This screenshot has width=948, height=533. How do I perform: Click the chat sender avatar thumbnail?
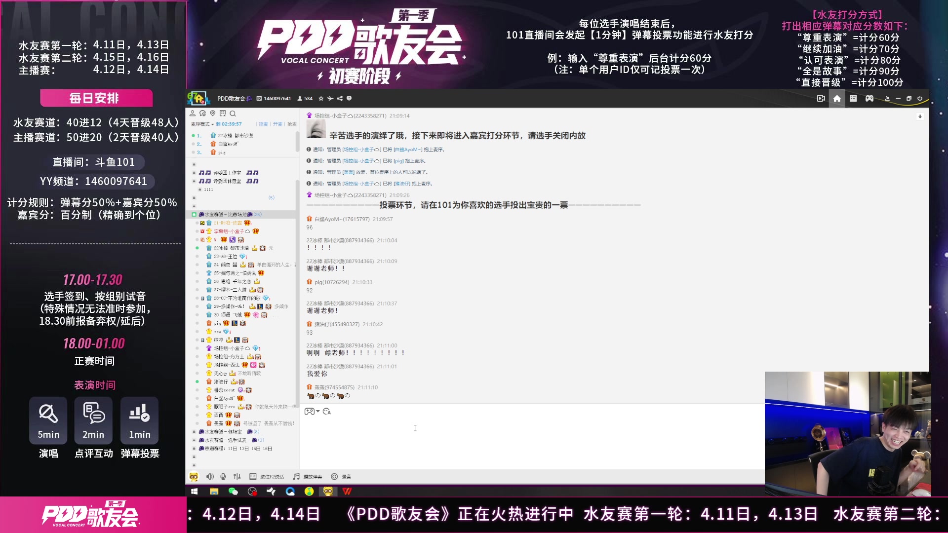click(316, 129)
